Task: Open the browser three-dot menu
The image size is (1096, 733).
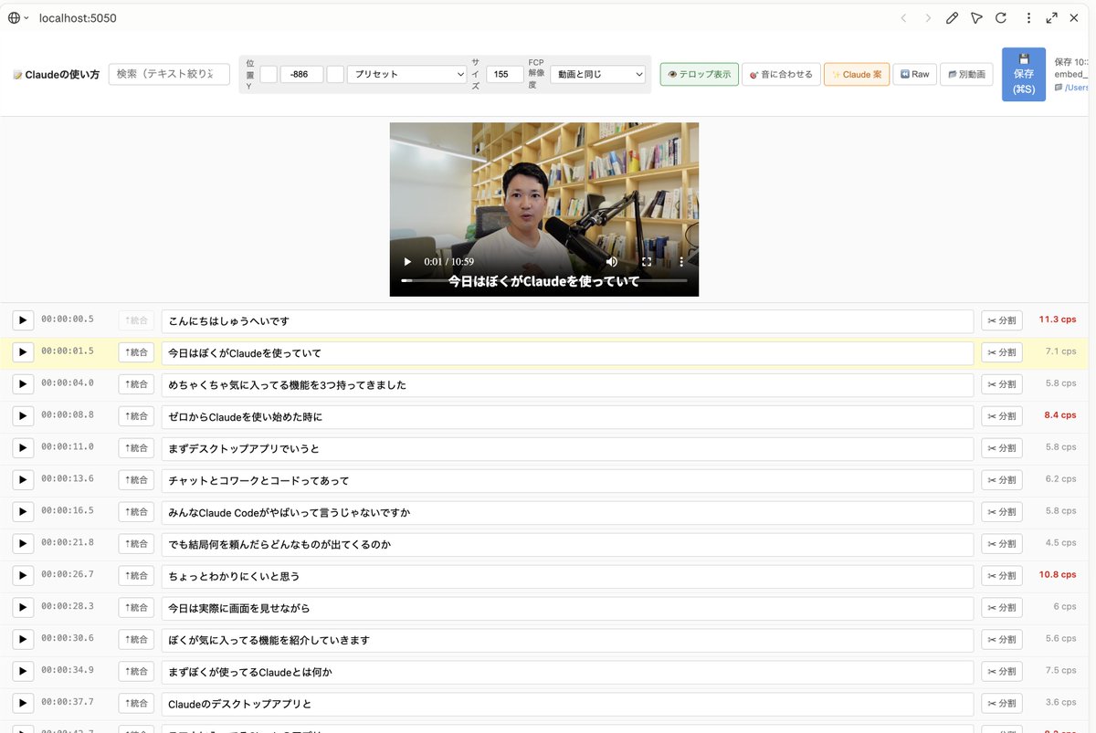Action: pyautogui.click(x=1028, y=18)
